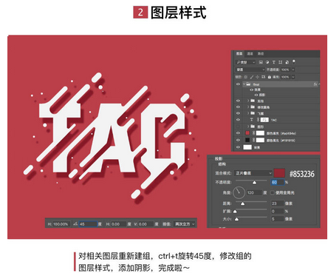Filter layers by shape layer icon
This screenshot has height=273, width=328.
click(x=280, y=62)
